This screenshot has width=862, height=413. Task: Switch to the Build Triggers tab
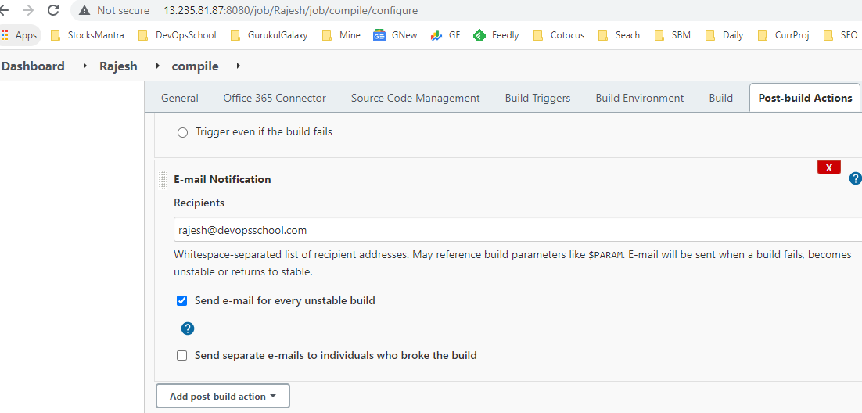(537, 99)
